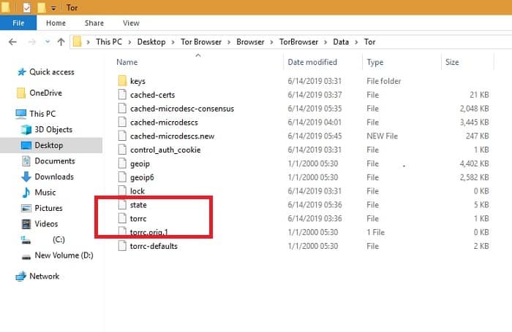Click the 3,445 KB size cell
Image resolution: width=512 pixels, height=332 pixels.
coord(474,122)
